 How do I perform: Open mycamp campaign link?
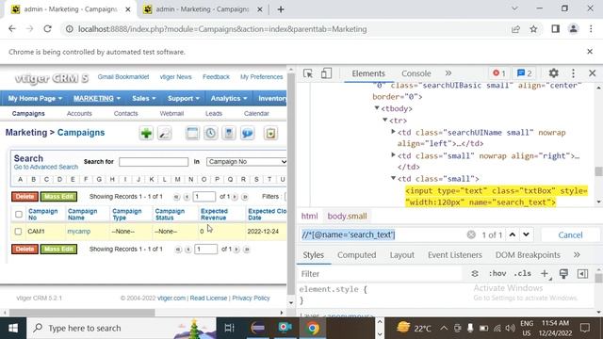[x=79, y=232]
